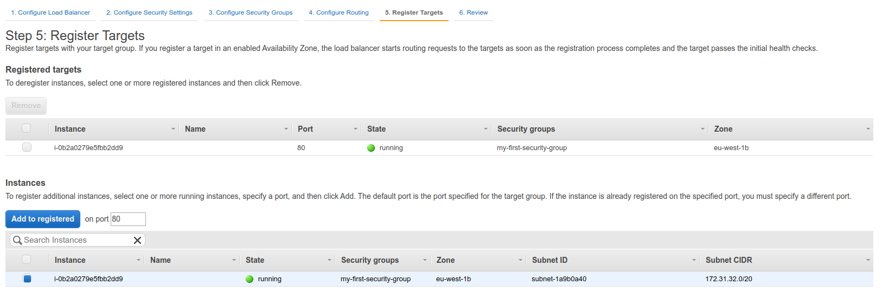Image resolution: width=888 pixels, height=304 pixels.
Task: Open the Port column dropdown arrow
Action: click(355, 129)
